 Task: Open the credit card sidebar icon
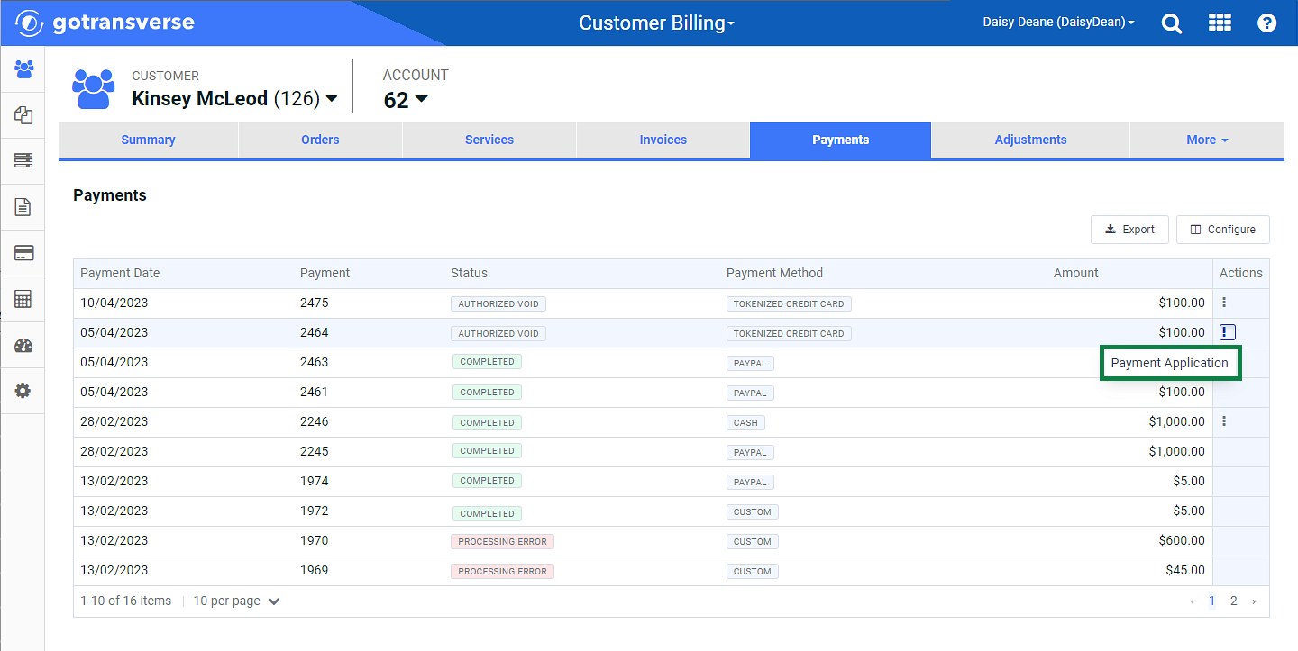point(23,253)
